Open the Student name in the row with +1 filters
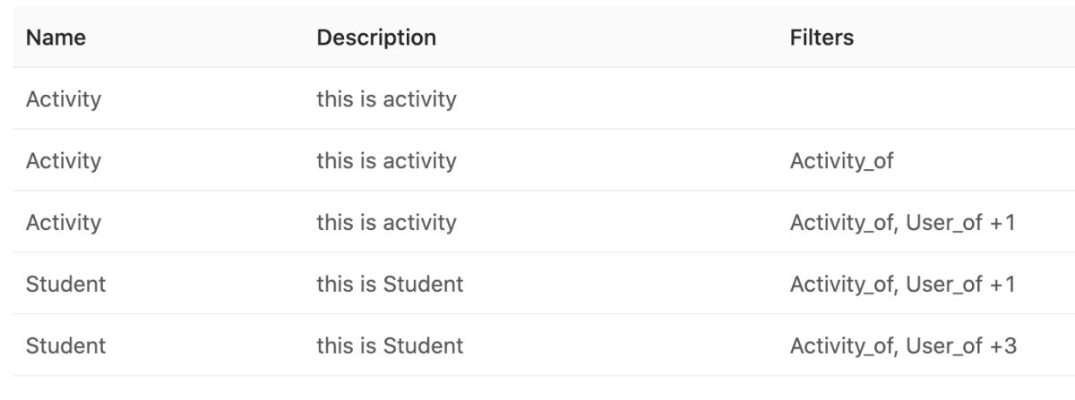The height and width of the screenshot is (400, 1075). click(x=65, y=285)
